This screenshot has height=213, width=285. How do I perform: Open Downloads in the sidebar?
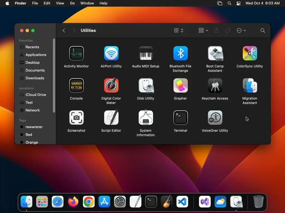pyautogui.click(x=34, y=78)
